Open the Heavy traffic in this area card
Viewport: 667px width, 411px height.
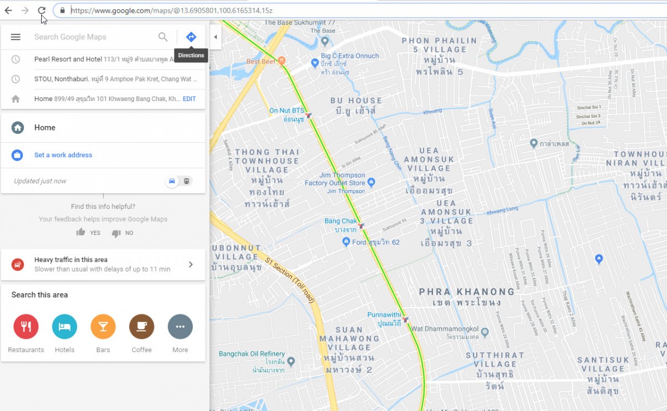click(103, 264)
